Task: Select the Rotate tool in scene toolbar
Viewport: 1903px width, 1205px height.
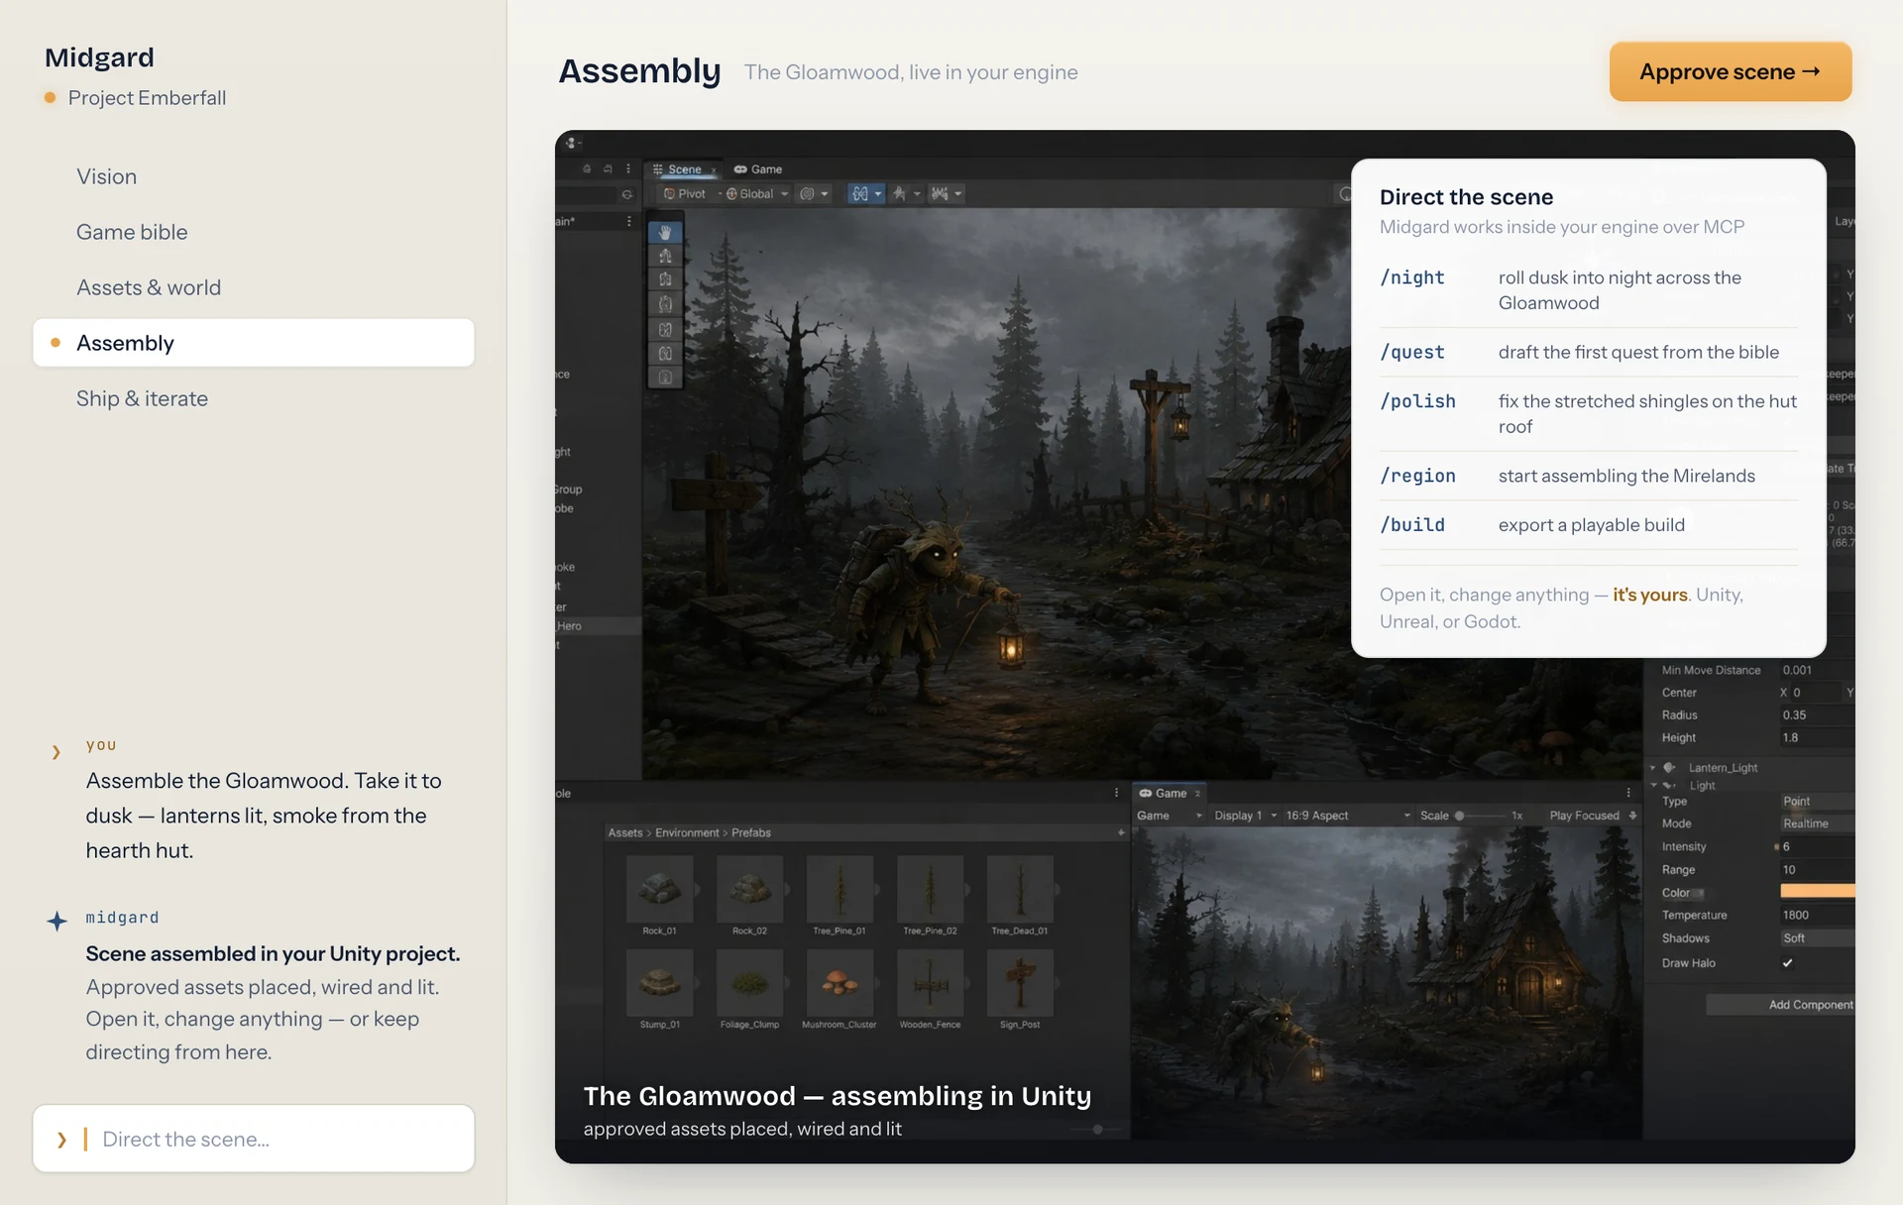Action: pyautogui.click(x=665, y=280)
